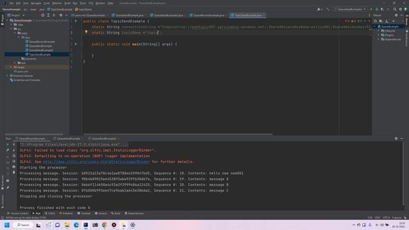Select TopicSendExample in Project tree
Screen dimensions: 409x230
click(38, 54)
